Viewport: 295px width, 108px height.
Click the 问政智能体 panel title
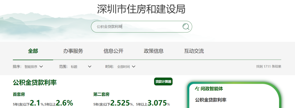pos(212,88)
